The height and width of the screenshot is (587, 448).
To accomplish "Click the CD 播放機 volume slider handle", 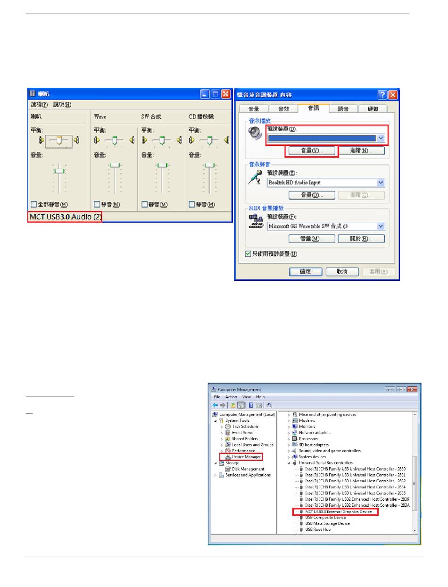I will tap(209, 165).
